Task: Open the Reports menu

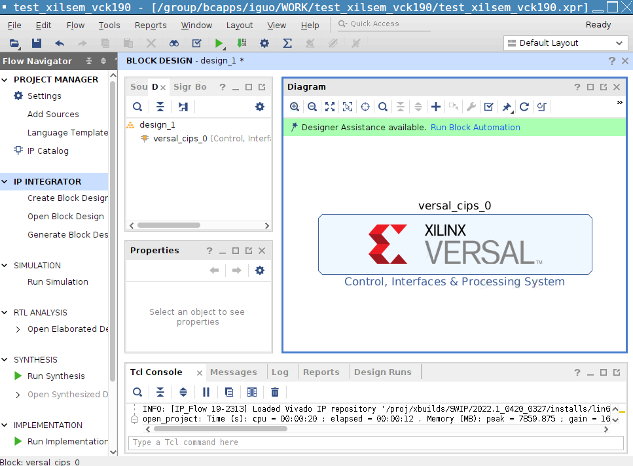Action: 151,25
